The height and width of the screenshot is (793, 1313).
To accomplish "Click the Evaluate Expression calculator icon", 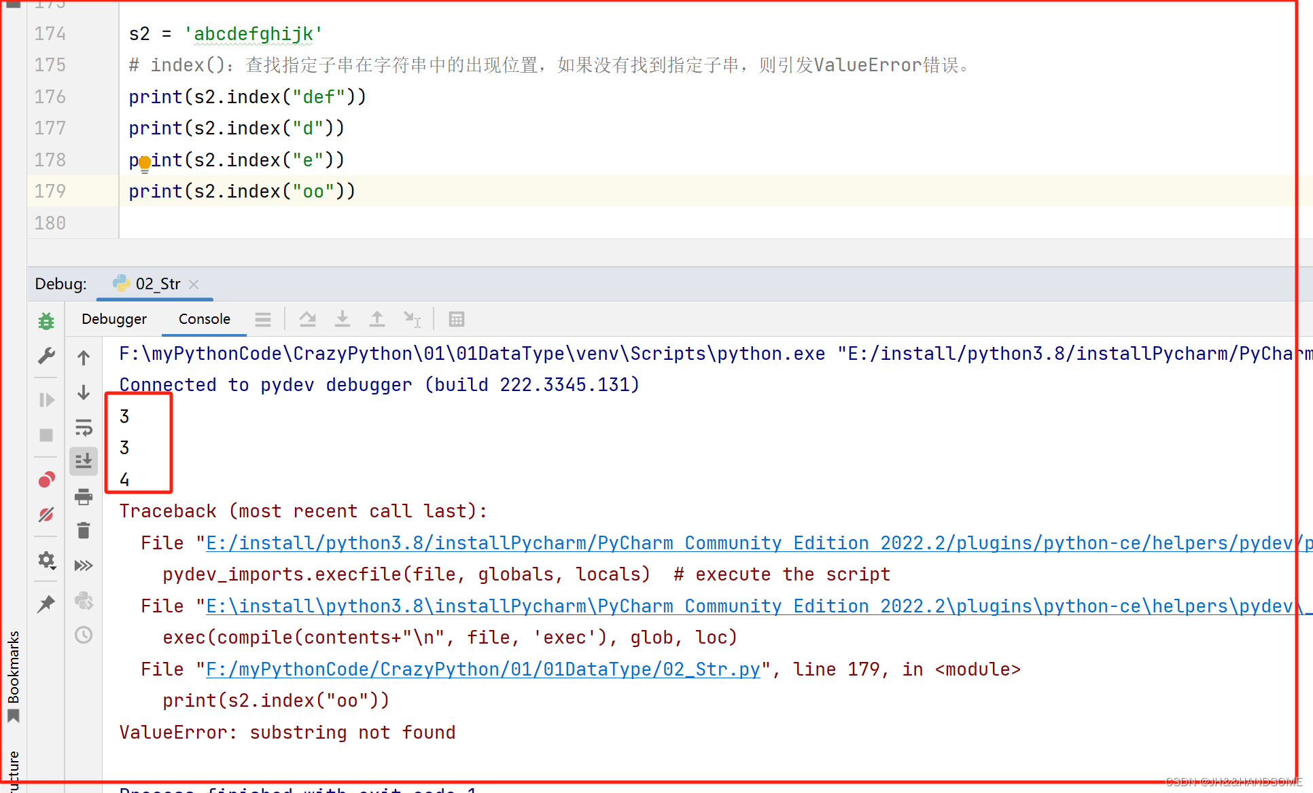I will [x=457, y=319].
